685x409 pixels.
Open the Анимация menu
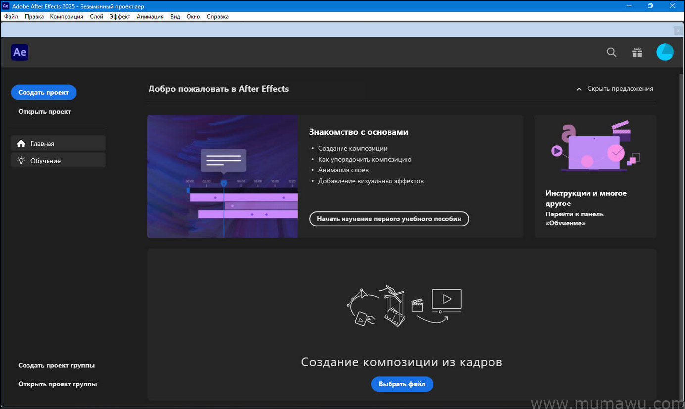[x=150, y=16]
